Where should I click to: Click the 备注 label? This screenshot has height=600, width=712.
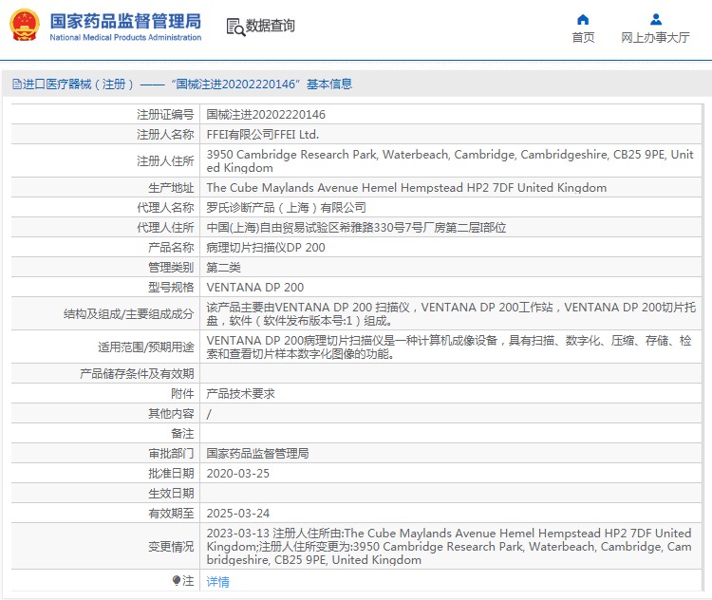(x=182, y=434)
